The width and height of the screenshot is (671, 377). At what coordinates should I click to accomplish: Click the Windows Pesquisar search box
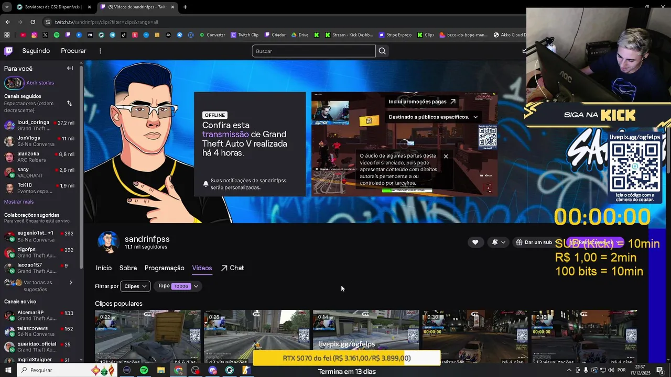(x=52, y=370)
